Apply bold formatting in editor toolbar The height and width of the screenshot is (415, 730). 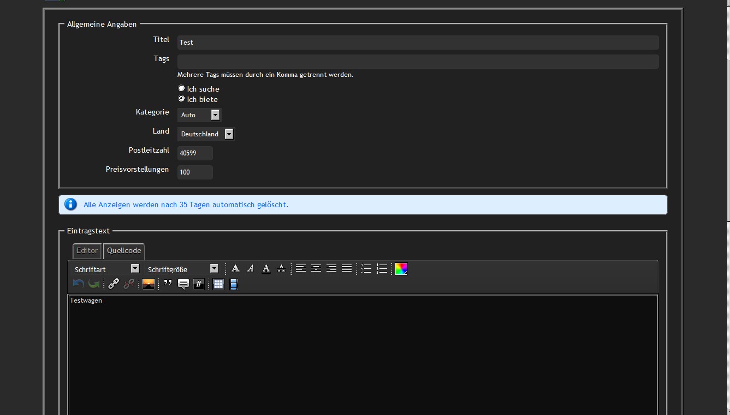(235, 269)
